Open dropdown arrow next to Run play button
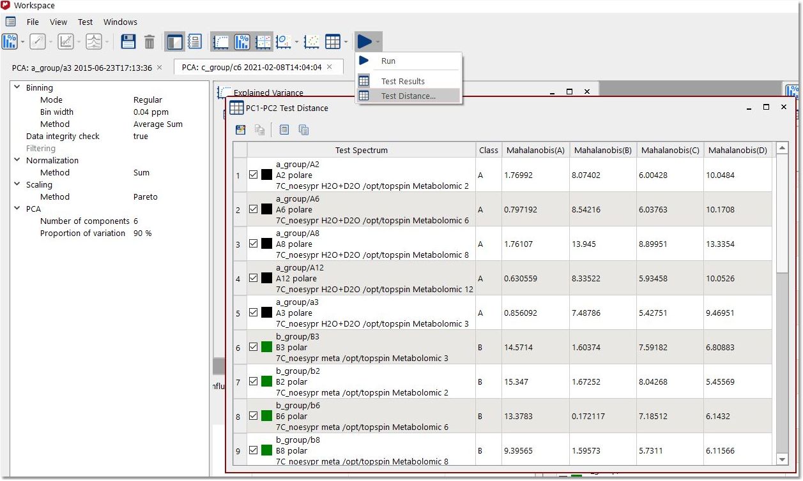Viewport: 803px width, 481px height. (x=378, y=43)
